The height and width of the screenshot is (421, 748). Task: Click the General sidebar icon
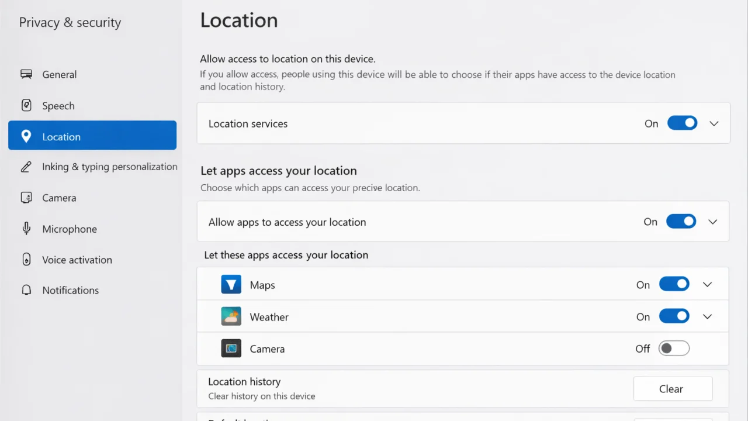[x=26, y=74]
